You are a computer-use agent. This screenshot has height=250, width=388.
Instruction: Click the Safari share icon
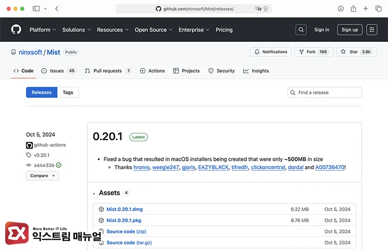pos(353,9)
